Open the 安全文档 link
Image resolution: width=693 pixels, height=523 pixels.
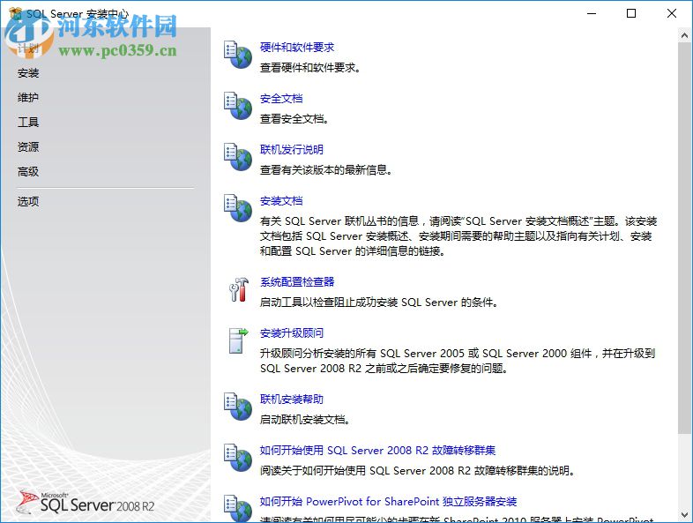(281, 99)
